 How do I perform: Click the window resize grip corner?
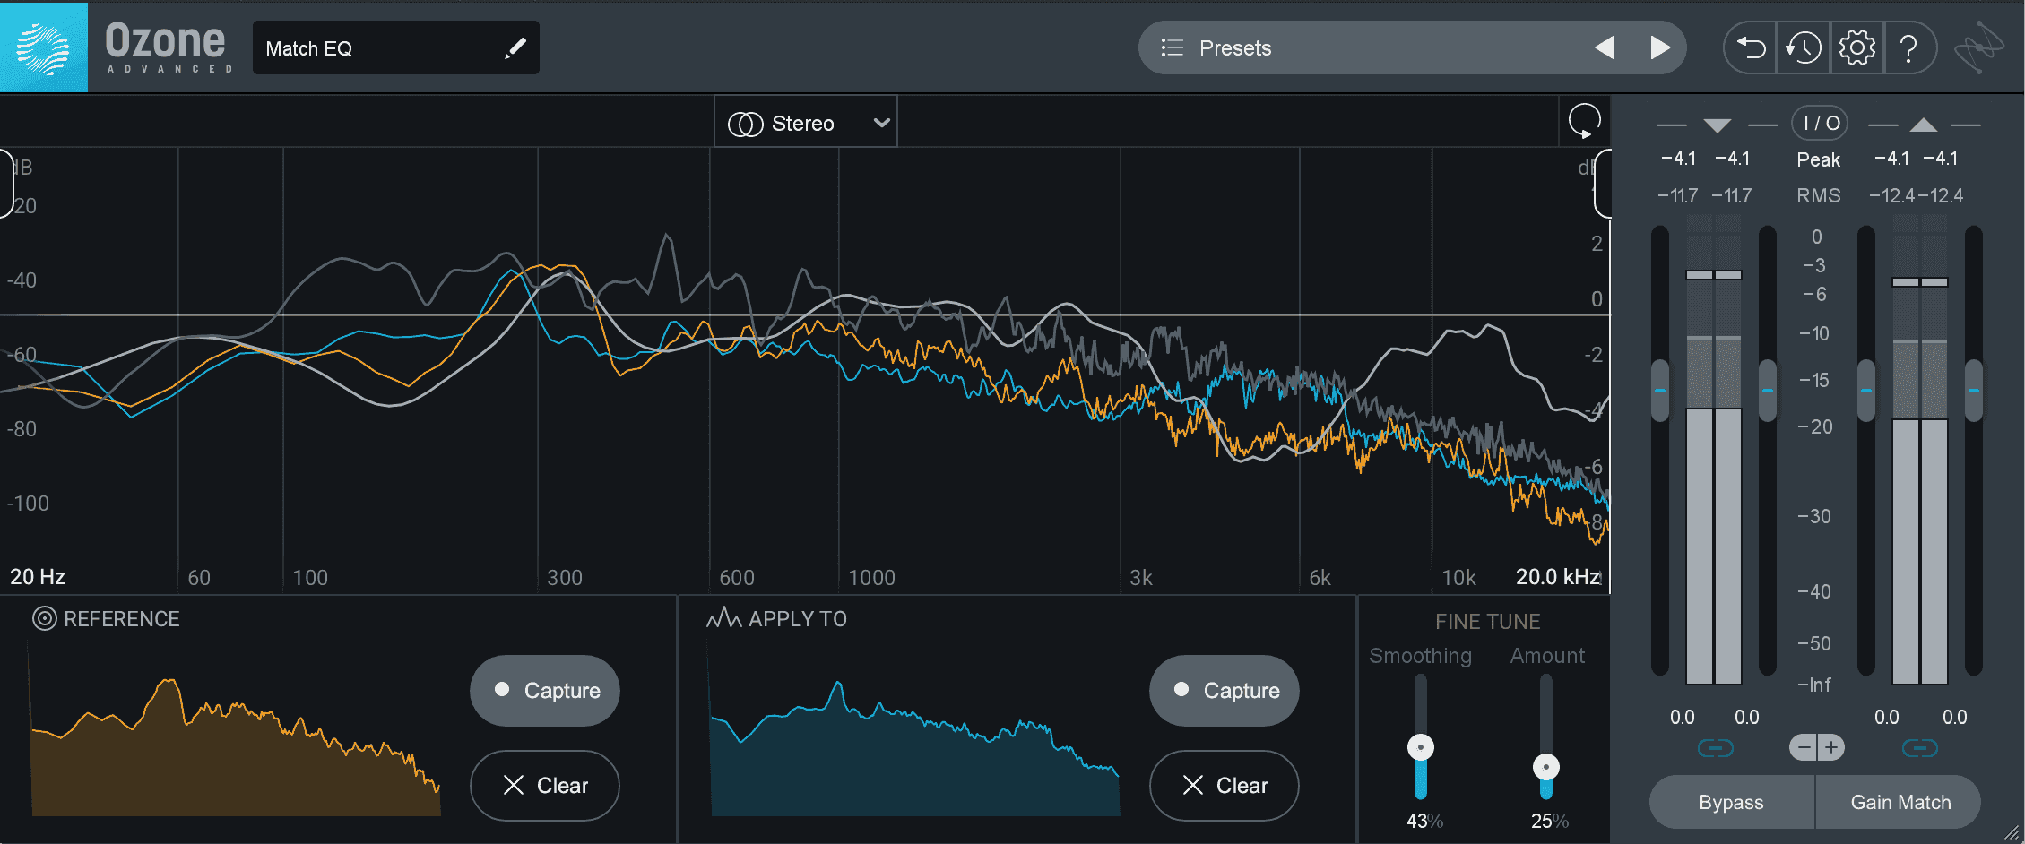[2012, 832]
